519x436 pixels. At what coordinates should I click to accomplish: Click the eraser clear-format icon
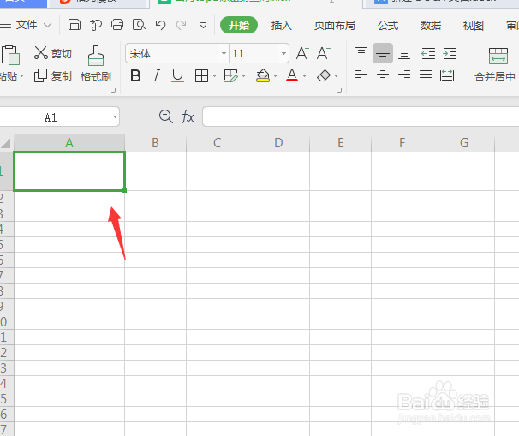tap(324, 76)
